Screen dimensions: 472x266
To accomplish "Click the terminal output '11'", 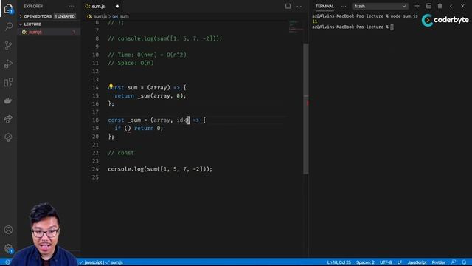I will point(315,21).
